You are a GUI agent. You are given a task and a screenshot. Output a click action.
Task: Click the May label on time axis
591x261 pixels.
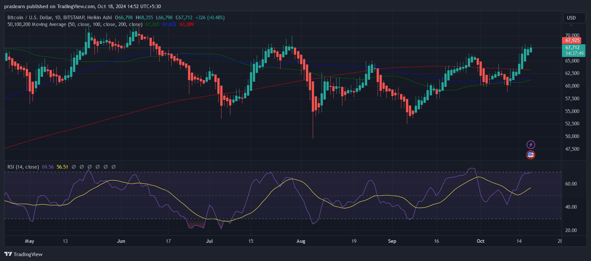click(29, 241)
